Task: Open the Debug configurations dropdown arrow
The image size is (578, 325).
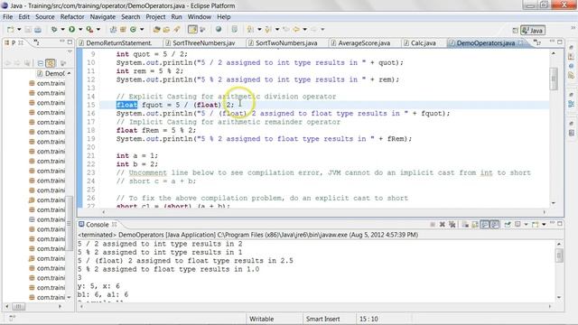Action: pyautogui.click(x=62, y=30)
